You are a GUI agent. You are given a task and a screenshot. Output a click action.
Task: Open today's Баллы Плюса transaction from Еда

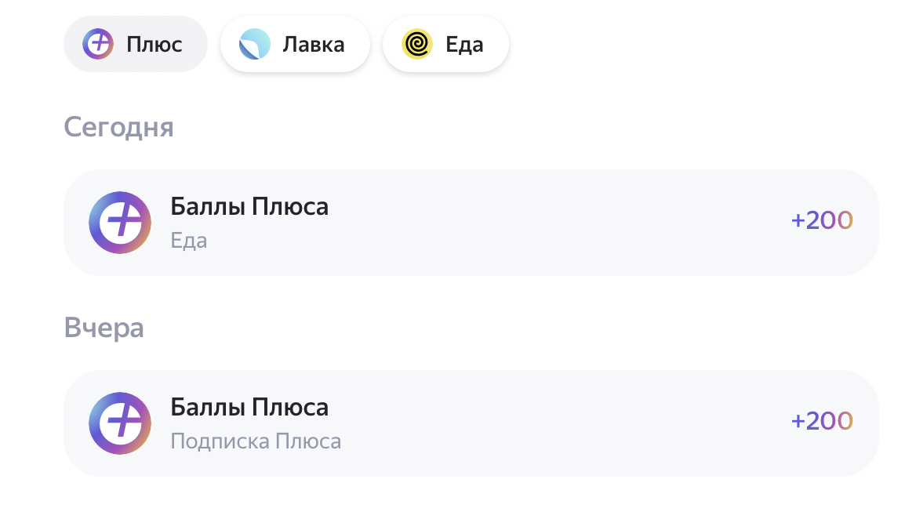(471, 223)
